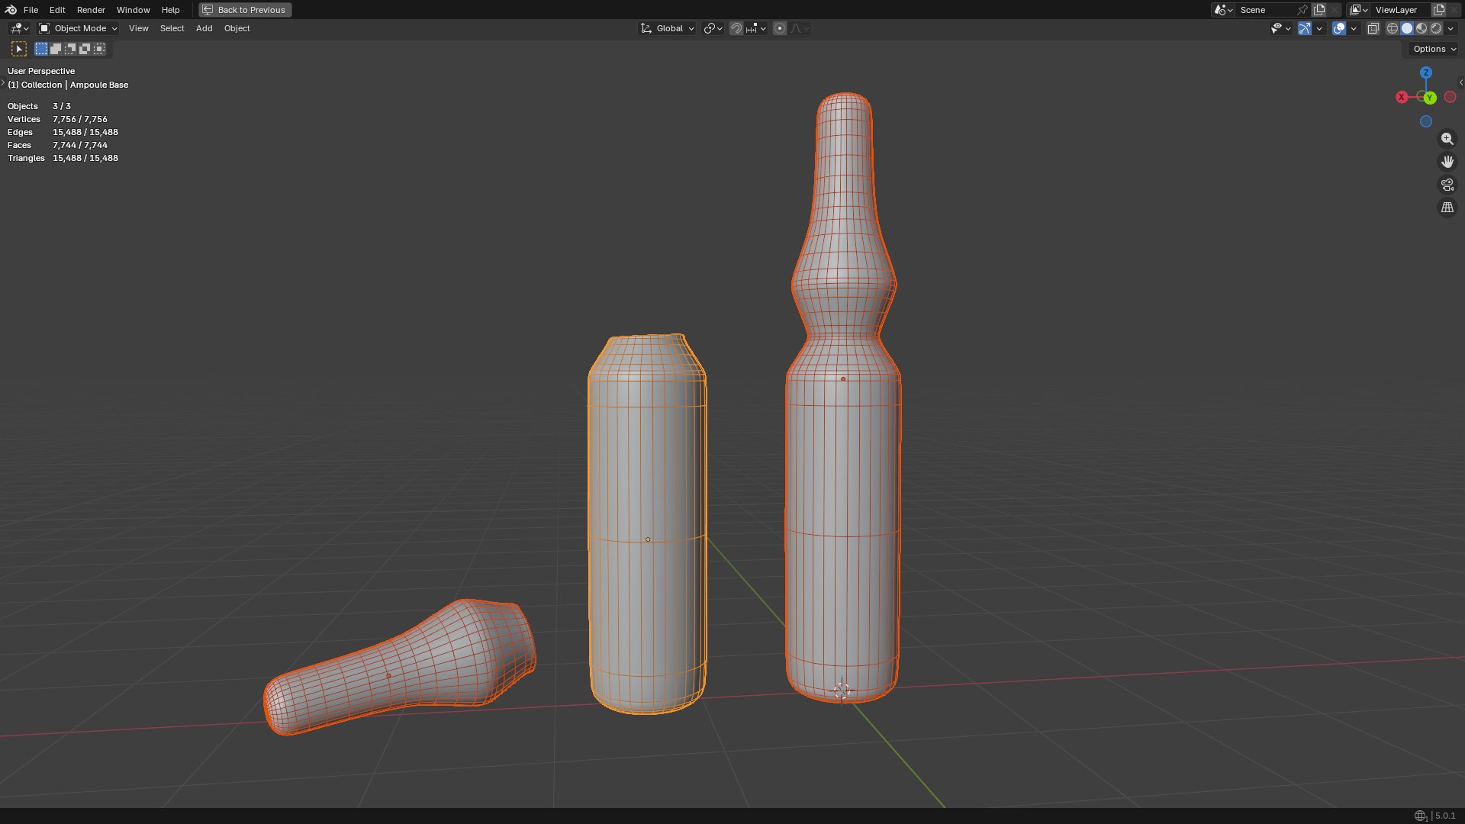
Task: Open the Edit menu
Action: [57, 10]
